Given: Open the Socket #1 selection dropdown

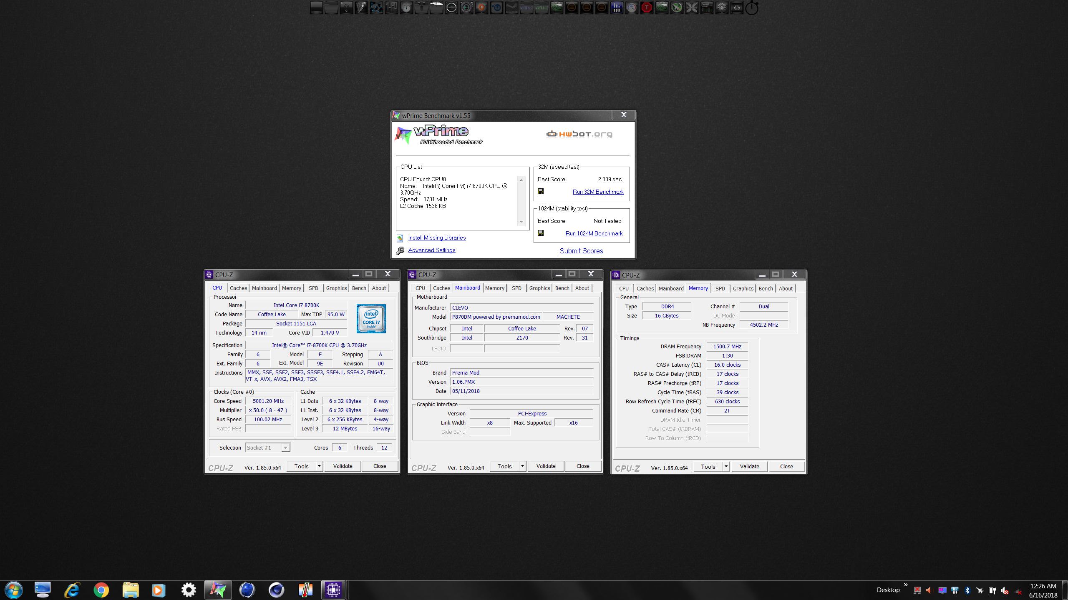Looking at the screenshot, I should [268, 447].
